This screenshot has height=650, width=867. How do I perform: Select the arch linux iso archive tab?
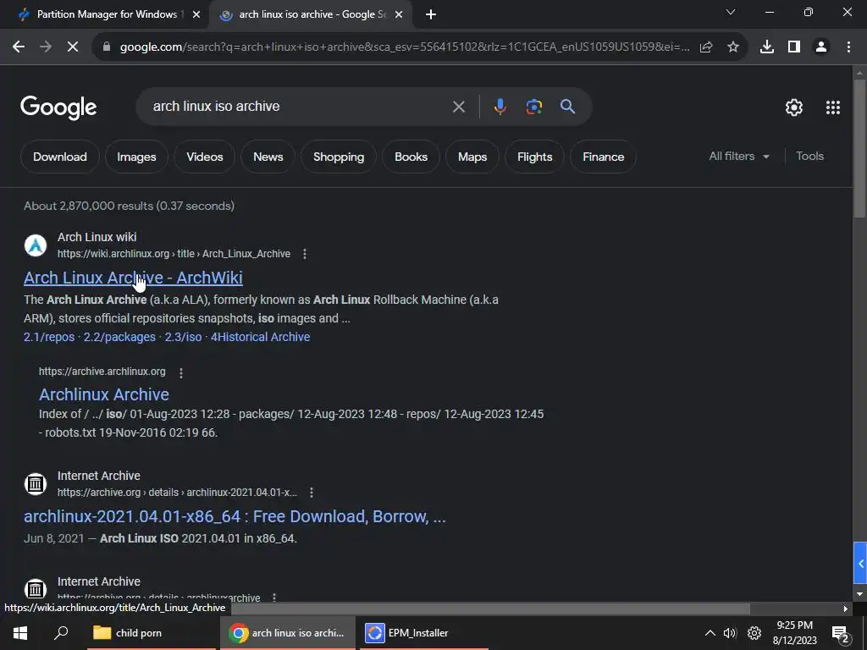[x=311, y=15]
